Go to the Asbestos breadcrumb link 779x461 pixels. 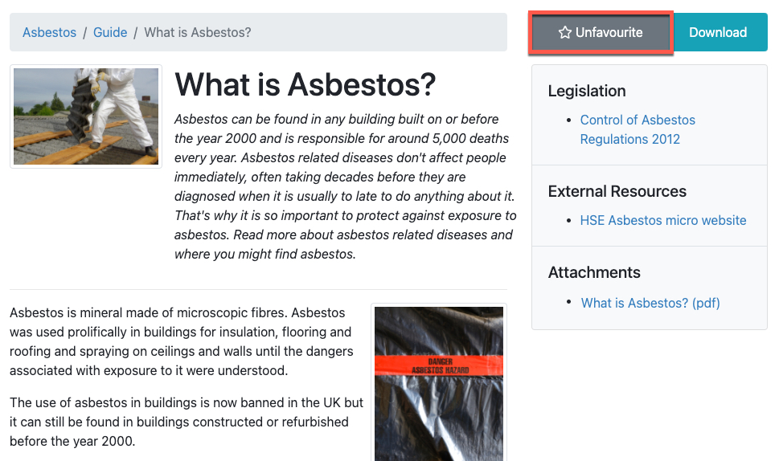pos(49,33)
